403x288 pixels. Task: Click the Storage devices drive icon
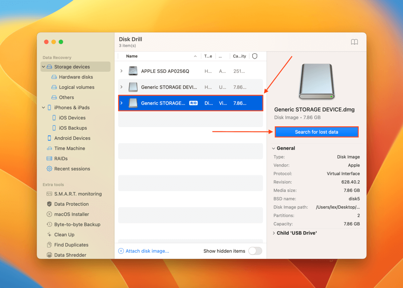[49, 67]
